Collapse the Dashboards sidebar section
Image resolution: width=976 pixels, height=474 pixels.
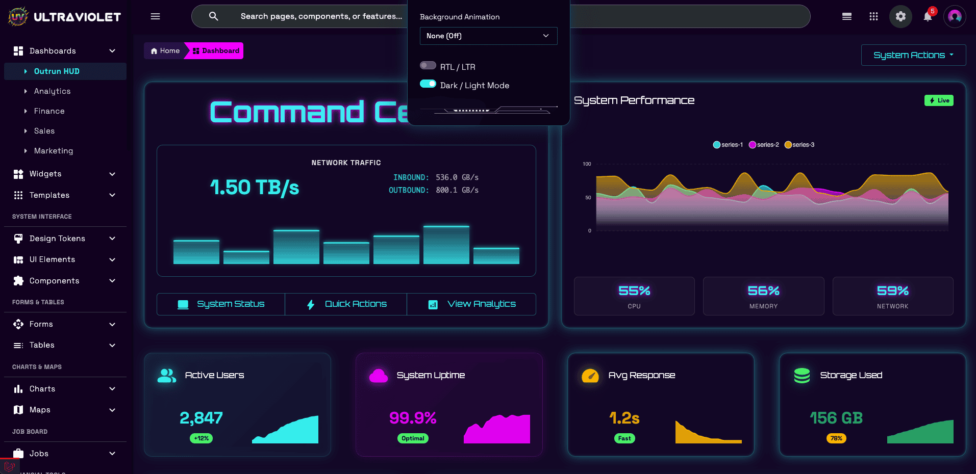coord(112,50)
